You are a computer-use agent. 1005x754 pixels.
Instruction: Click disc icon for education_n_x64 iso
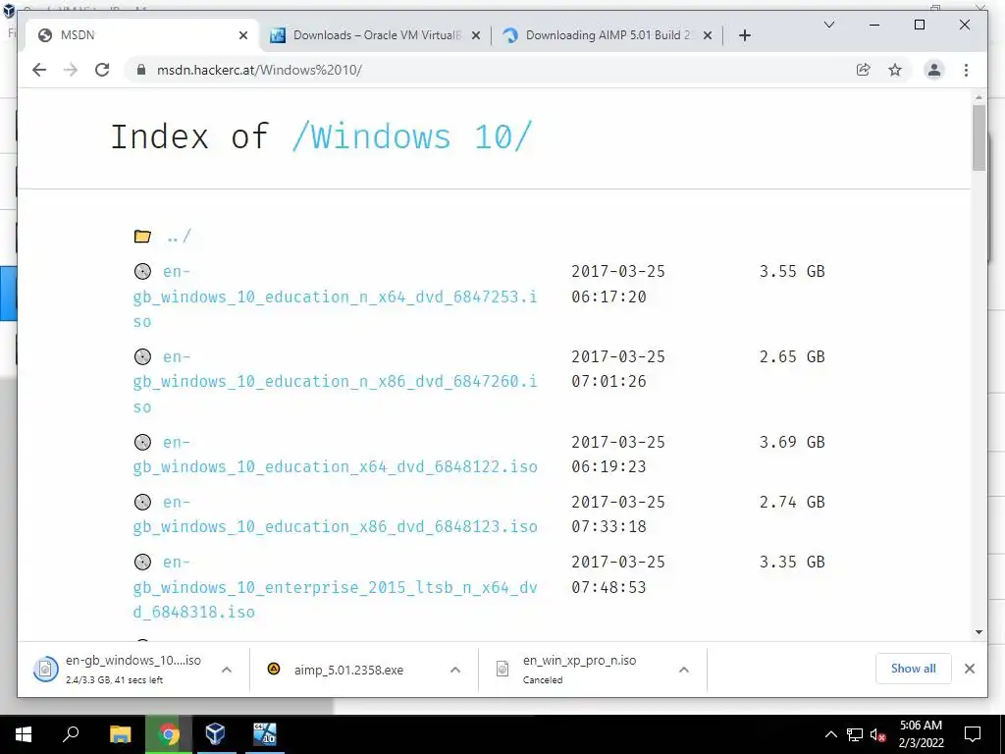tap(142, 271)
